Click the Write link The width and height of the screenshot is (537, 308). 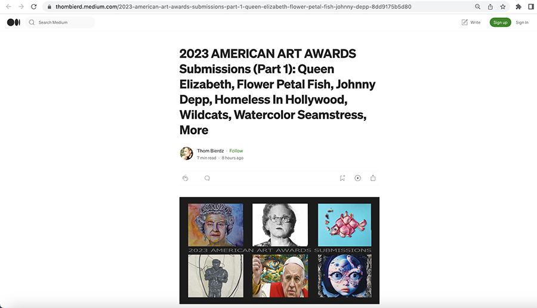coord(475,22)
